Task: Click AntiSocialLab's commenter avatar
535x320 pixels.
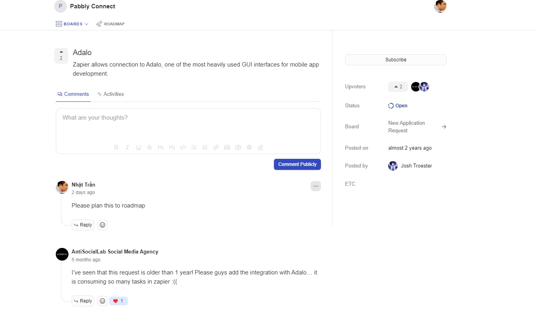Action: pos(62,254)
